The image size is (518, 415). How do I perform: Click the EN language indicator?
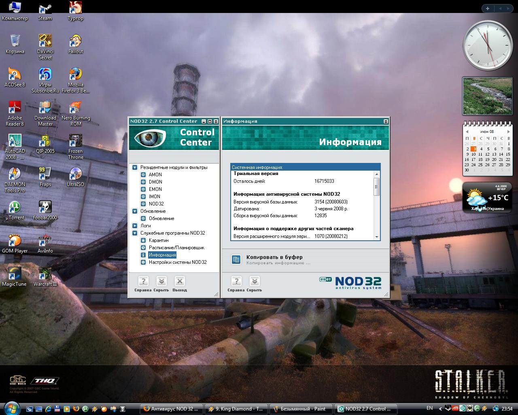coord(429,408)
